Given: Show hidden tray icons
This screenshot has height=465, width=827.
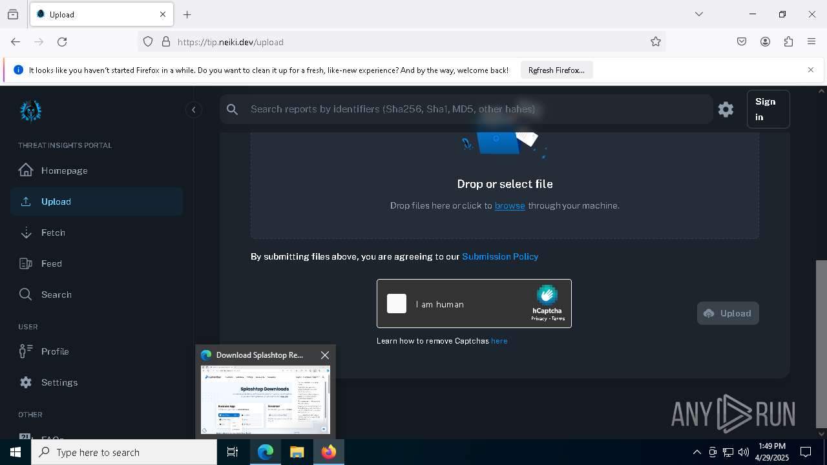Looking at the screenshot, I should click(696, 452).
